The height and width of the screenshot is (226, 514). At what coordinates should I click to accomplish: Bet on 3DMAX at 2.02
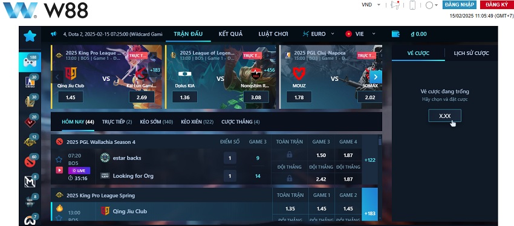click(369, 97)
